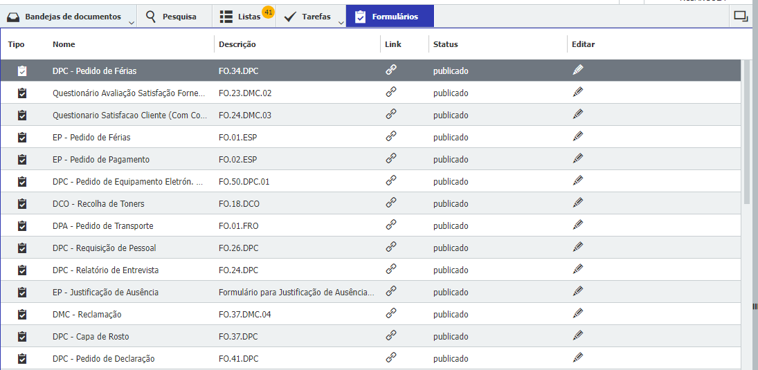This screenshot has width=758, height=370.
Task: Open link icon for DCO - Recolha de Toners
Action: pyautogui.click(x=391, y=203)
